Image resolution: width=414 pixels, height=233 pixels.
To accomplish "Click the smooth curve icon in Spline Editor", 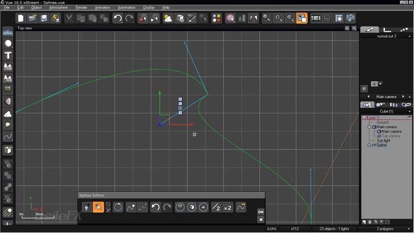I will click(131, 207).
